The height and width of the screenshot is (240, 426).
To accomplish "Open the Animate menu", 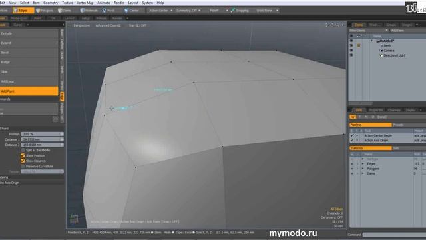I will pos(104,3).
